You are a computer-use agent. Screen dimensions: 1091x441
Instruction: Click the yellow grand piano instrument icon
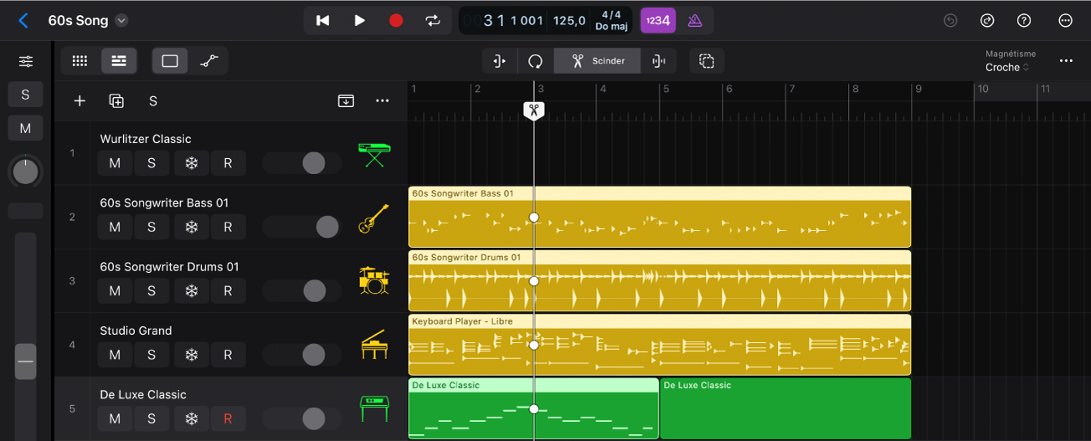click(373, 345)
